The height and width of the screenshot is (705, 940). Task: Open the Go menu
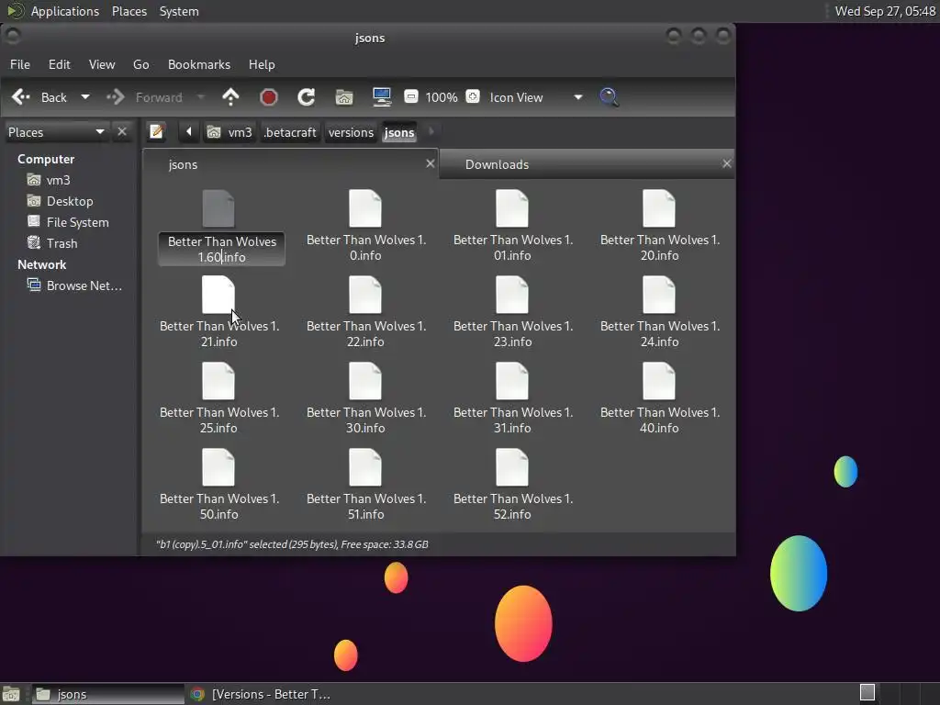pos(140,64)
